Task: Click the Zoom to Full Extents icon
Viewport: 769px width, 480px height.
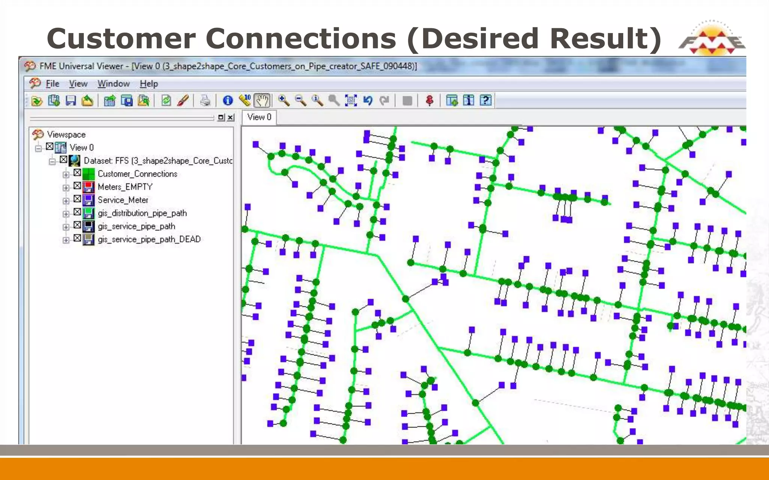Action: pyautogui.click(x=351, y=100)
